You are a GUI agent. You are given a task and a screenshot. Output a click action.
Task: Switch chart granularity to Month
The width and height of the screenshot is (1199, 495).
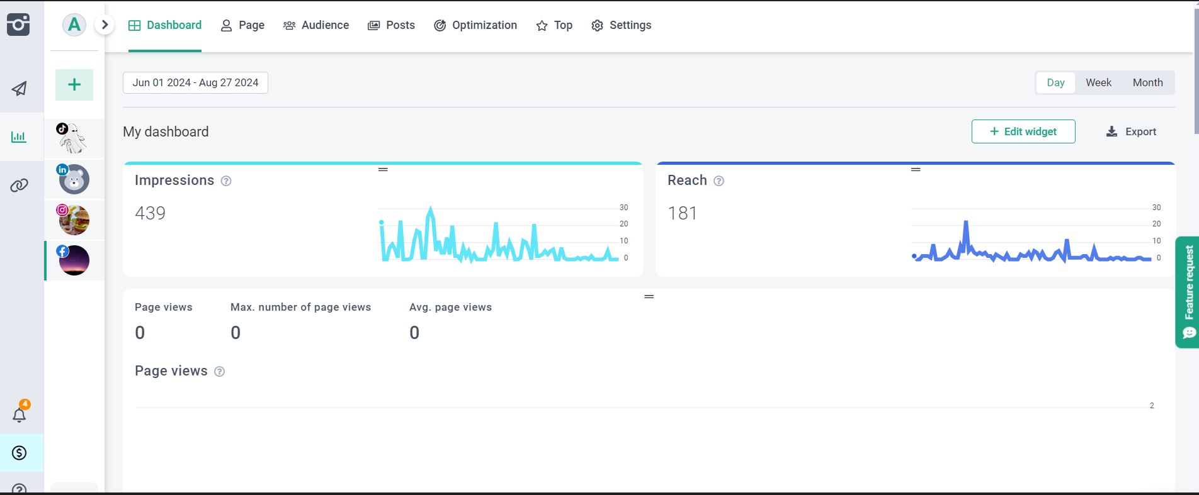1147,82
